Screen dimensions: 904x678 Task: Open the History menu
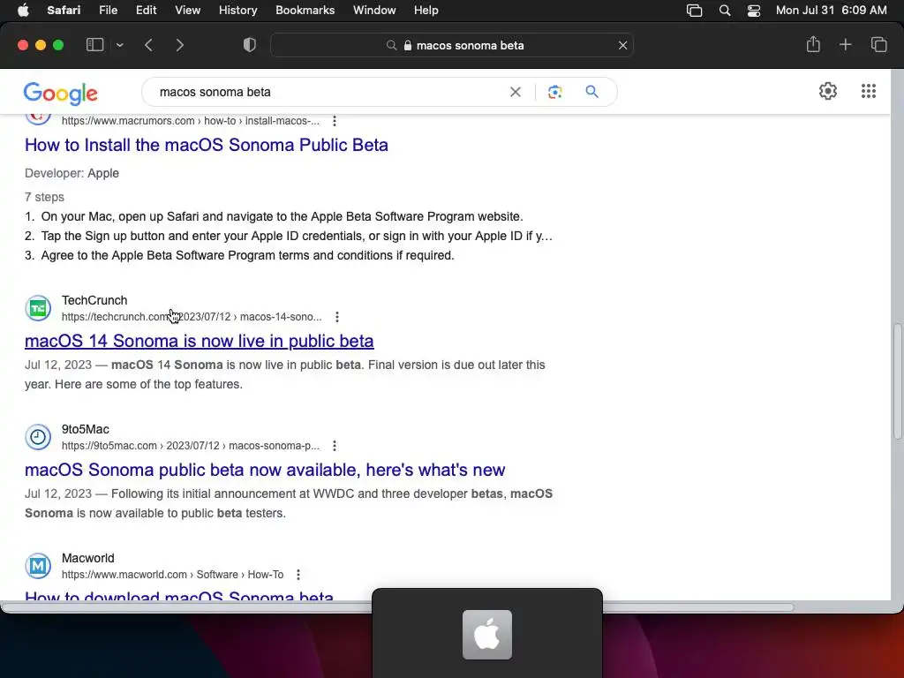(x=237, y=11)
